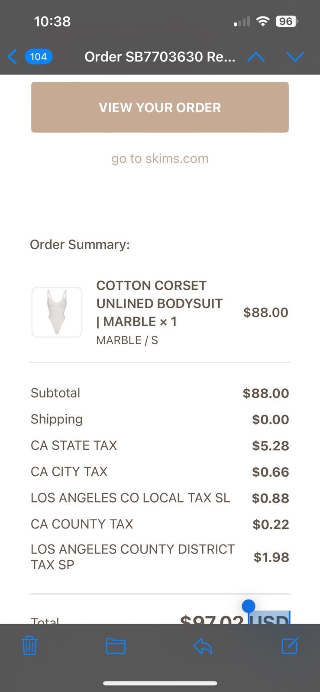This screenshot has width=320, height=692.
Task: Open the go to skims.com link
Action: pos(160,158)
